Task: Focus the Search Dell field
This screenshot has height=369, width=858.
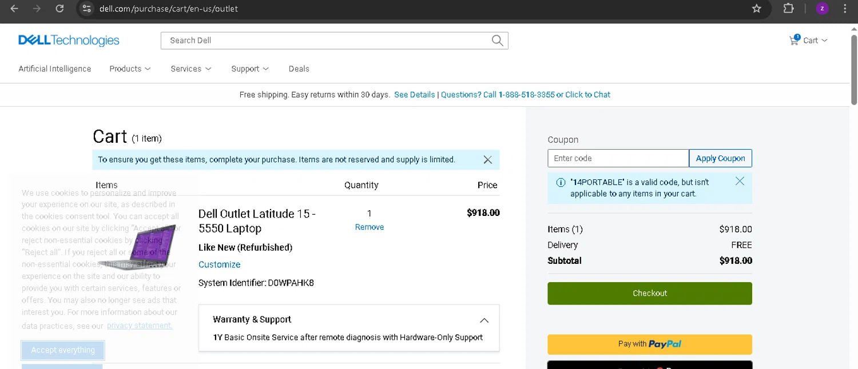Action: click(x=326, y=41)
